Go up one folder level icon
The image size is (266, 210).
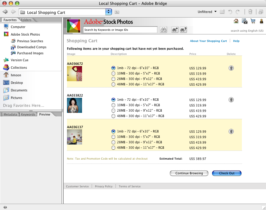click(117, 12)
